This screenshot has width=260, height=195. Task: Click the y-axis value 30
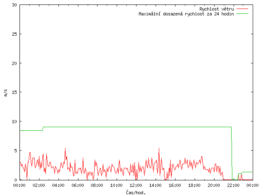(x=15, y=5)
